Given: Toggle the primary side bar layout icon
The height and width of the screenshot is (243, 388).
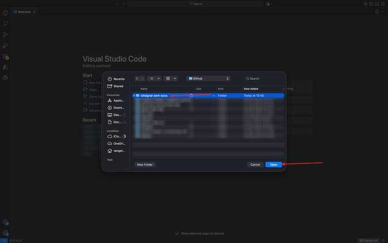Looking at the screenshot, I should (x=371, y=4).
